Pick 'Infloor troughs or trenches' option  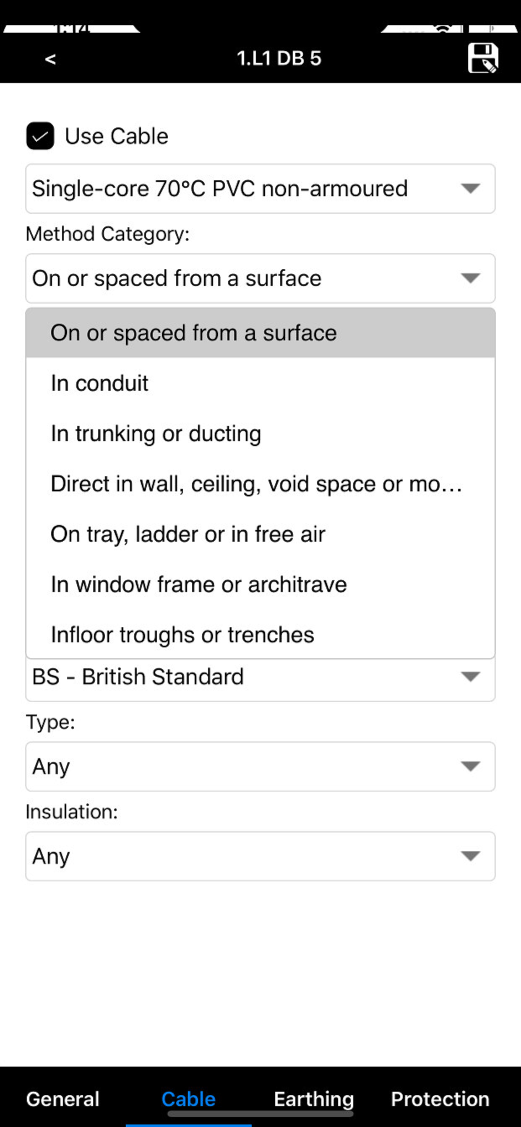(x=260, y=634)
